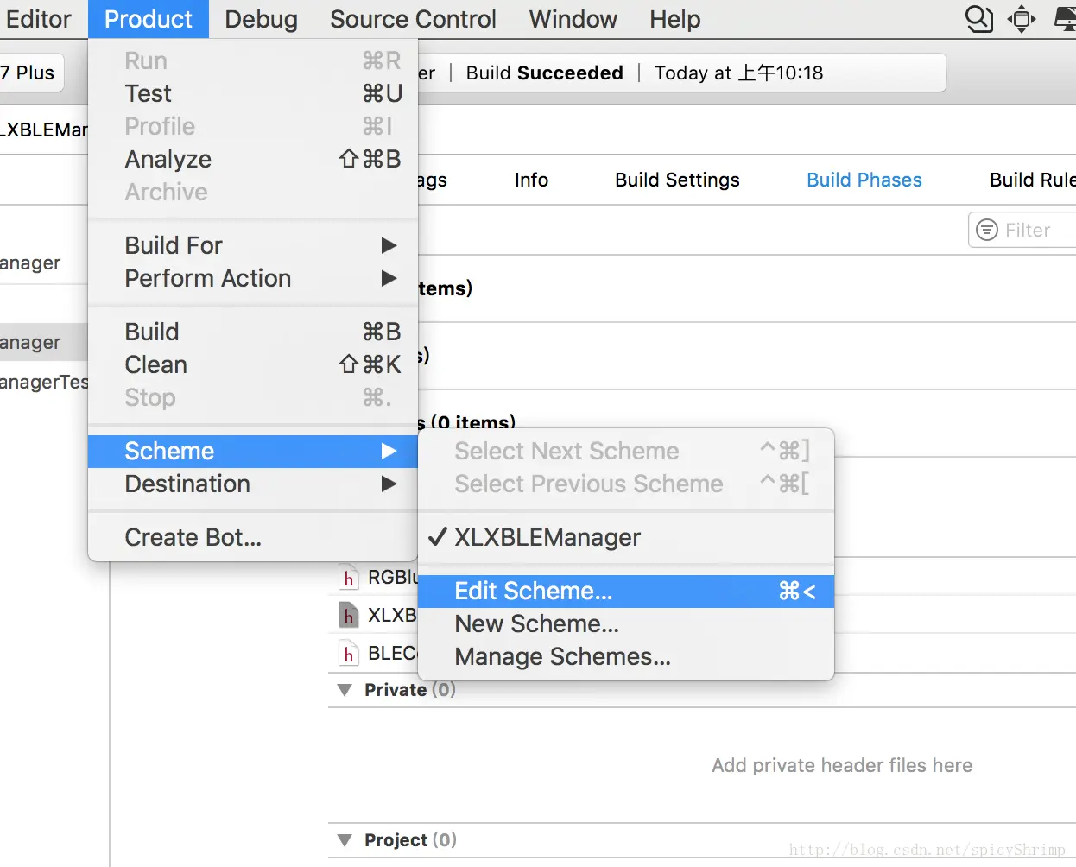
Task: Click the display icon in the menu bar corner
Action: pyautogui.click(x=1066, y=19)
